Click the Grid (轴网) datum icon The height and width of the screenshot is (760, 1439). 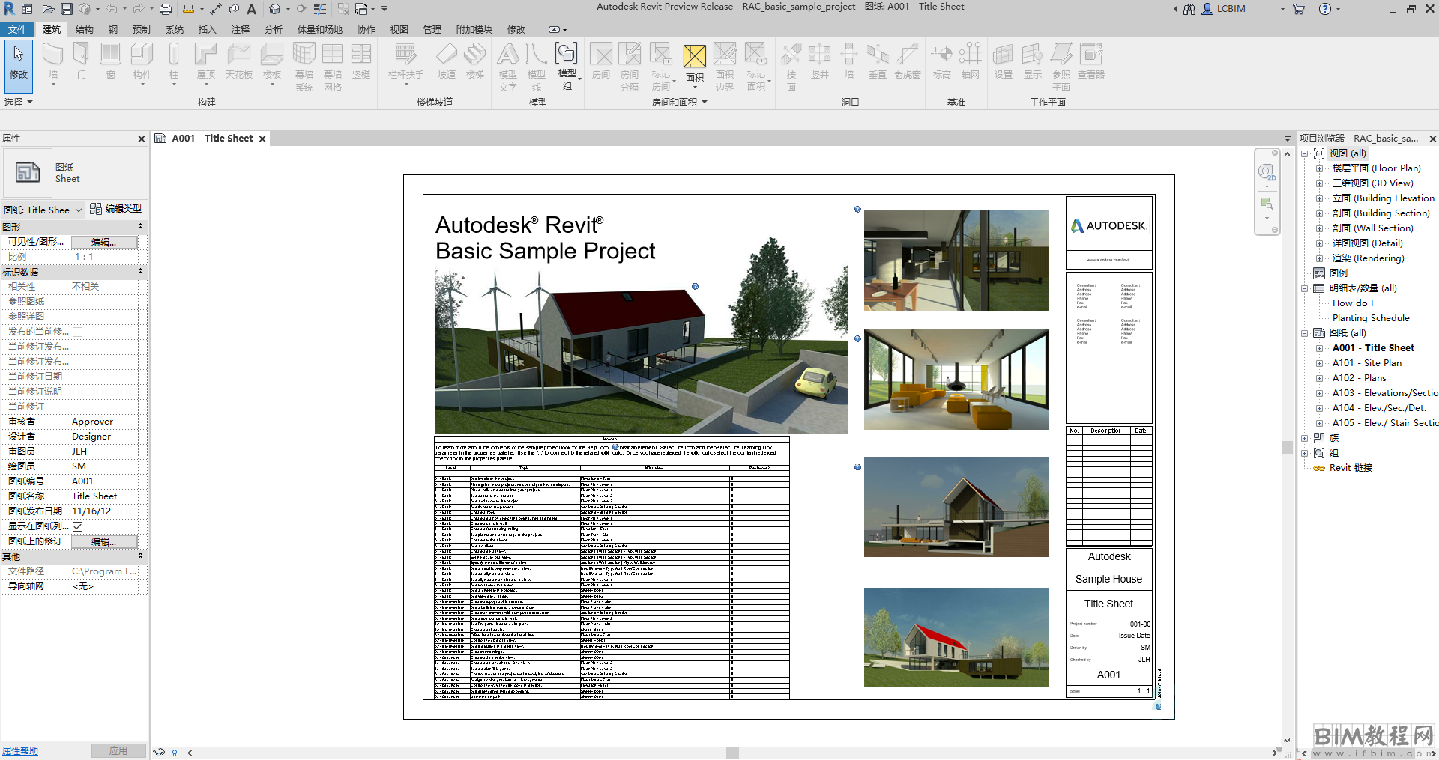click(971, 55)
